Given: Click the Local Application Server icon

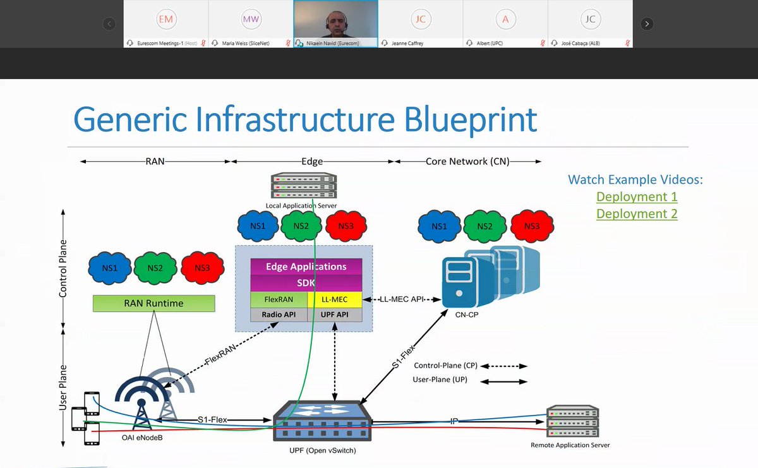Looking at the screenshot, I should tap(303, 185).
